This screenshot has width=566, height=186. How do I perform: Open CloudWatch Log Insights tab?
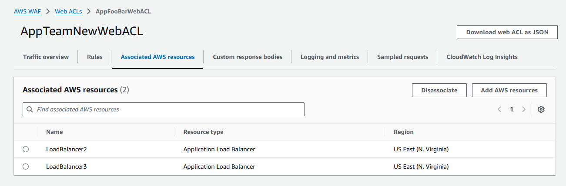point(482,57)
